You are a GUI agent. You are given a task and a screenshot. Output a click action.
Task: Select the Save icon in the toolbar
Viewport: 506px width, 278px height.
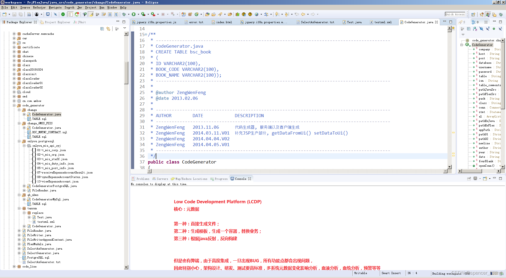pyautogui.click(x=14, y=14)
